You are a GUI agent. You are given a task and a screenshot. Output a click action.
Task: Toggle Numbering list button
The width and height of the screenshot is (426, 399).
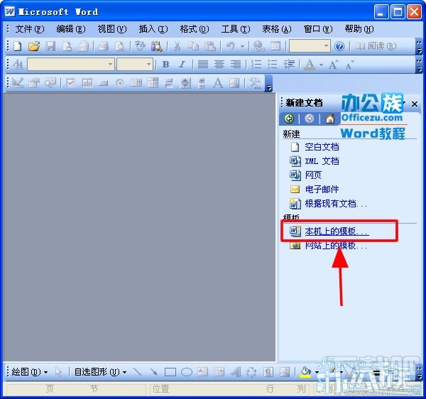pyautogui.click(x=256, y=65)
